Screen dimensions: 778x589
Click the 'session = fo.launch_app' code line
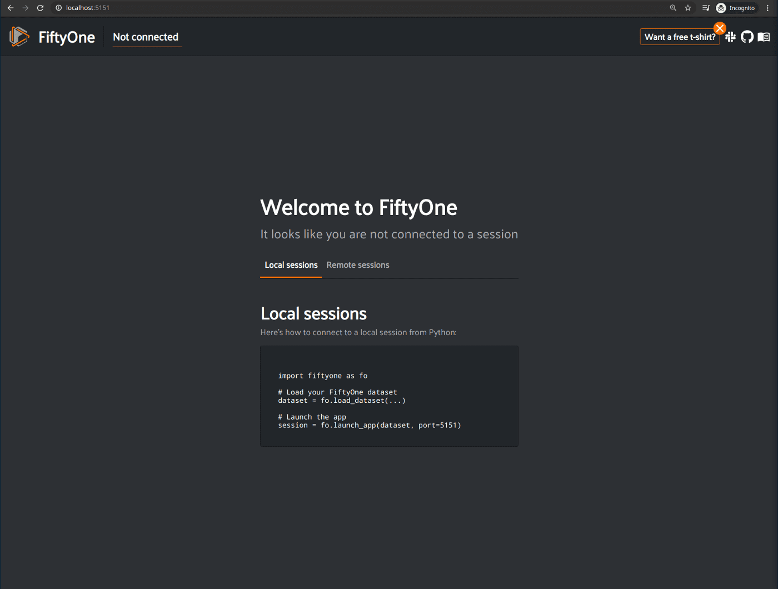coord(370,425)
